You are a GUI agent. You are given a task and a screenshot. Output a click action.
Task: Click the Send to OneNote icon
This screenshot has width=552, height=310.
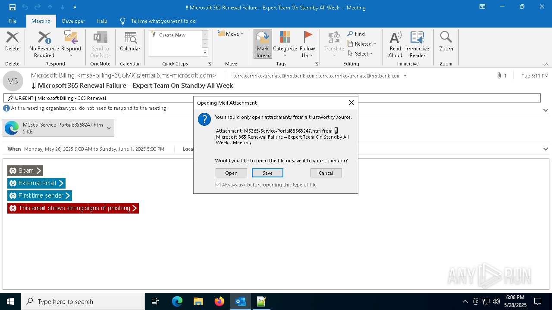coord(100,44)
